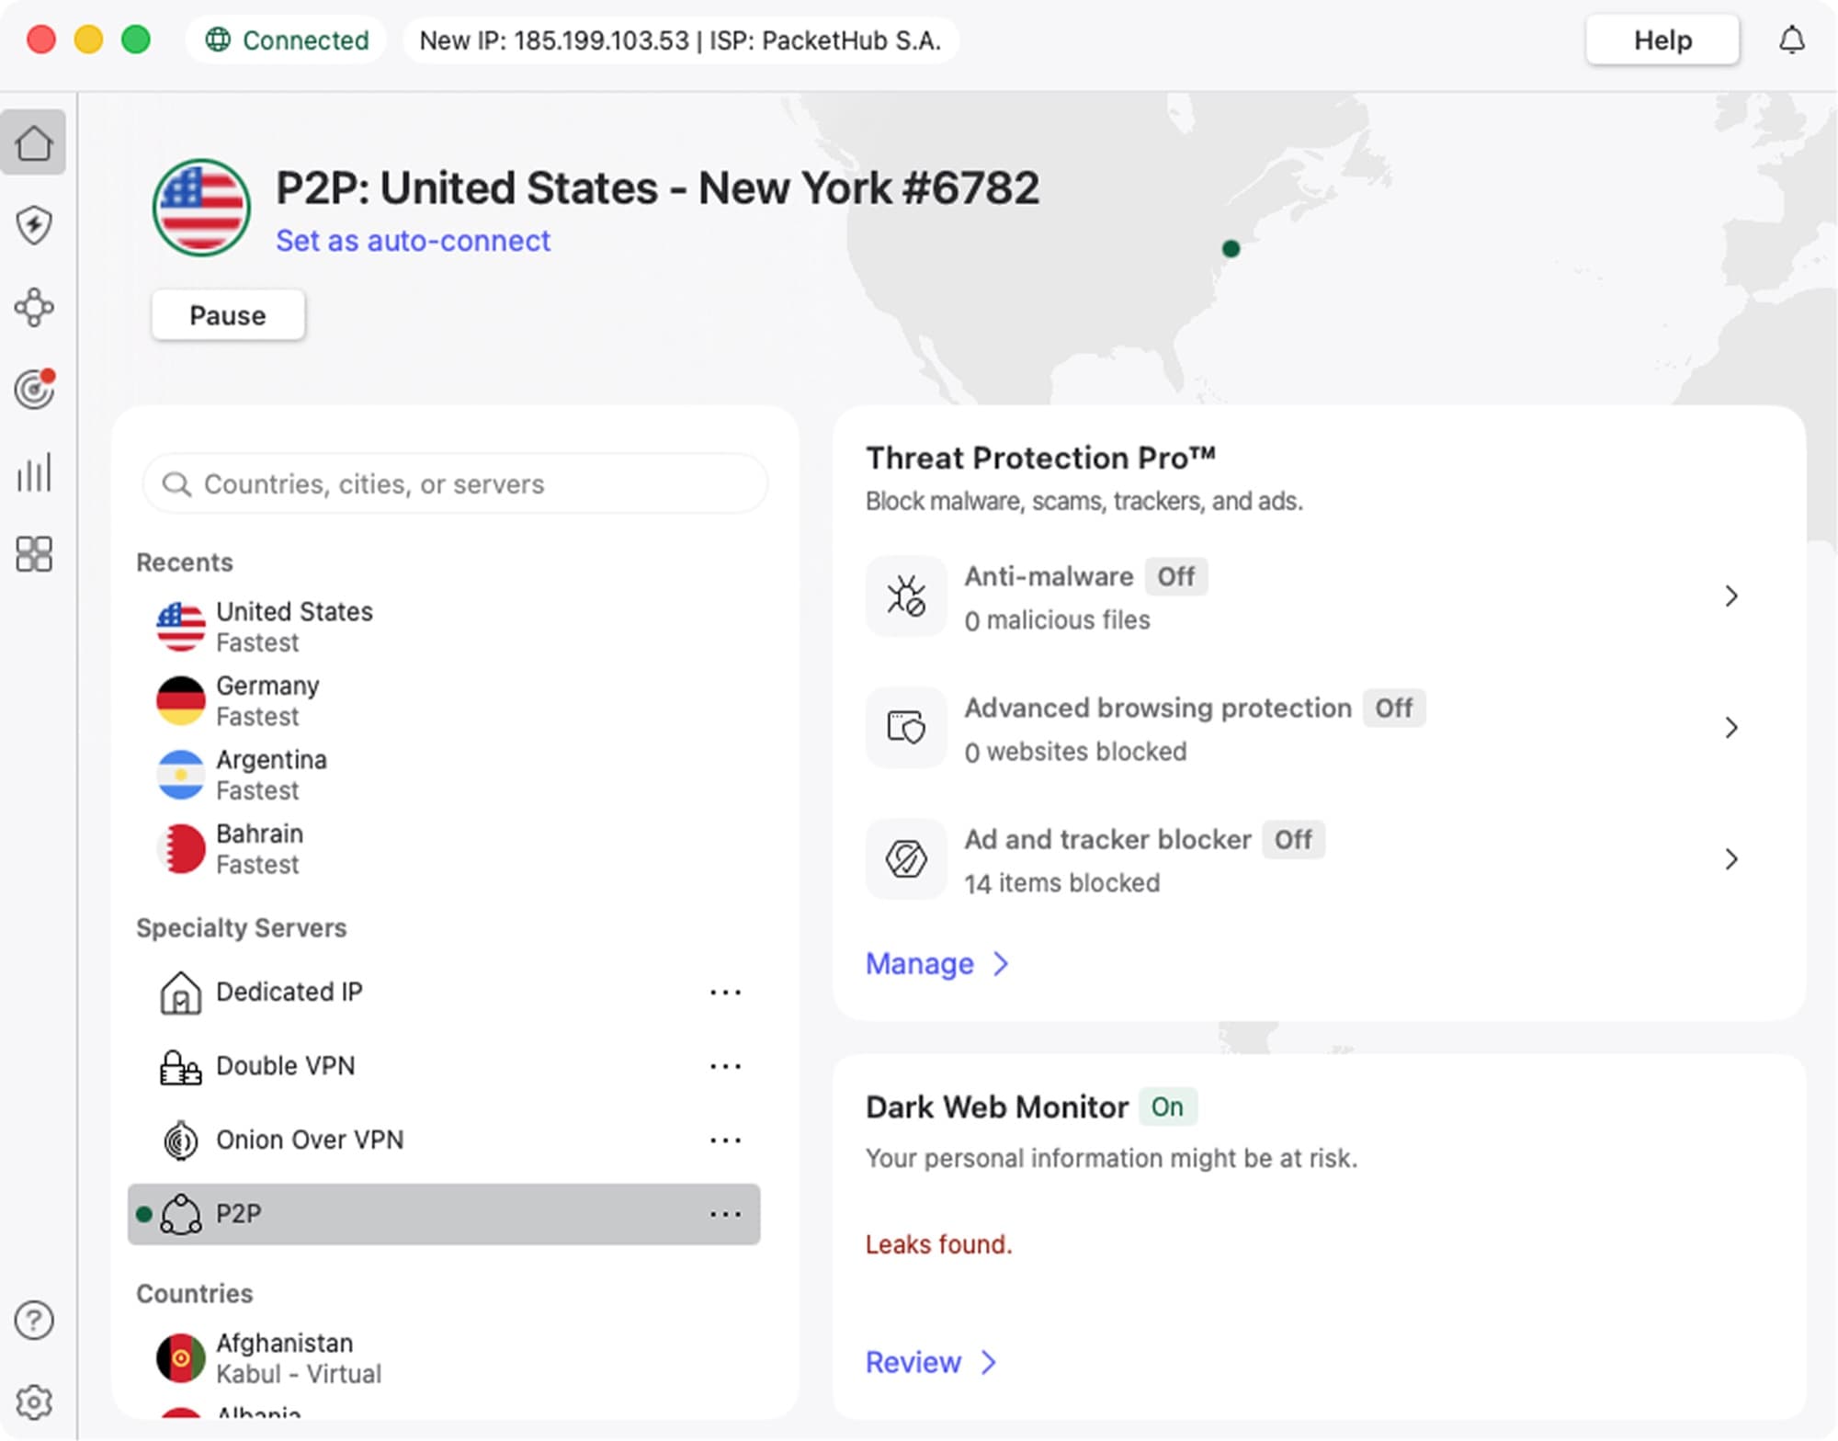Click the Onion Over VPN icon

pyautogui.click(x=180, y=1140)
